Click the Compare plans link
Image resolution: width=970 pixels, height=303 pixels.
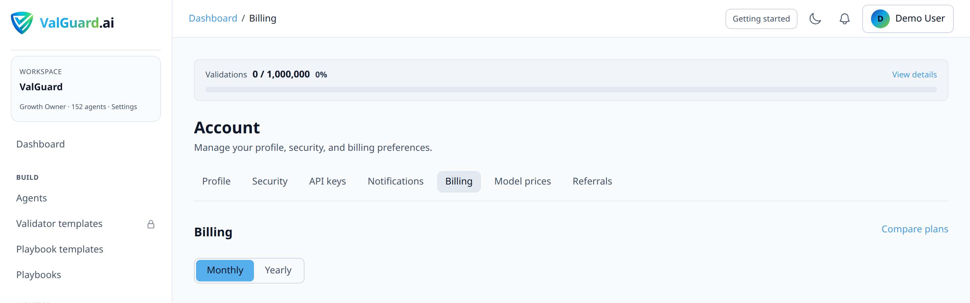click(915, 229)
